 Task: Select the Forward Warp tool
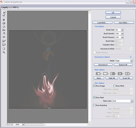(x=4, y=12)
